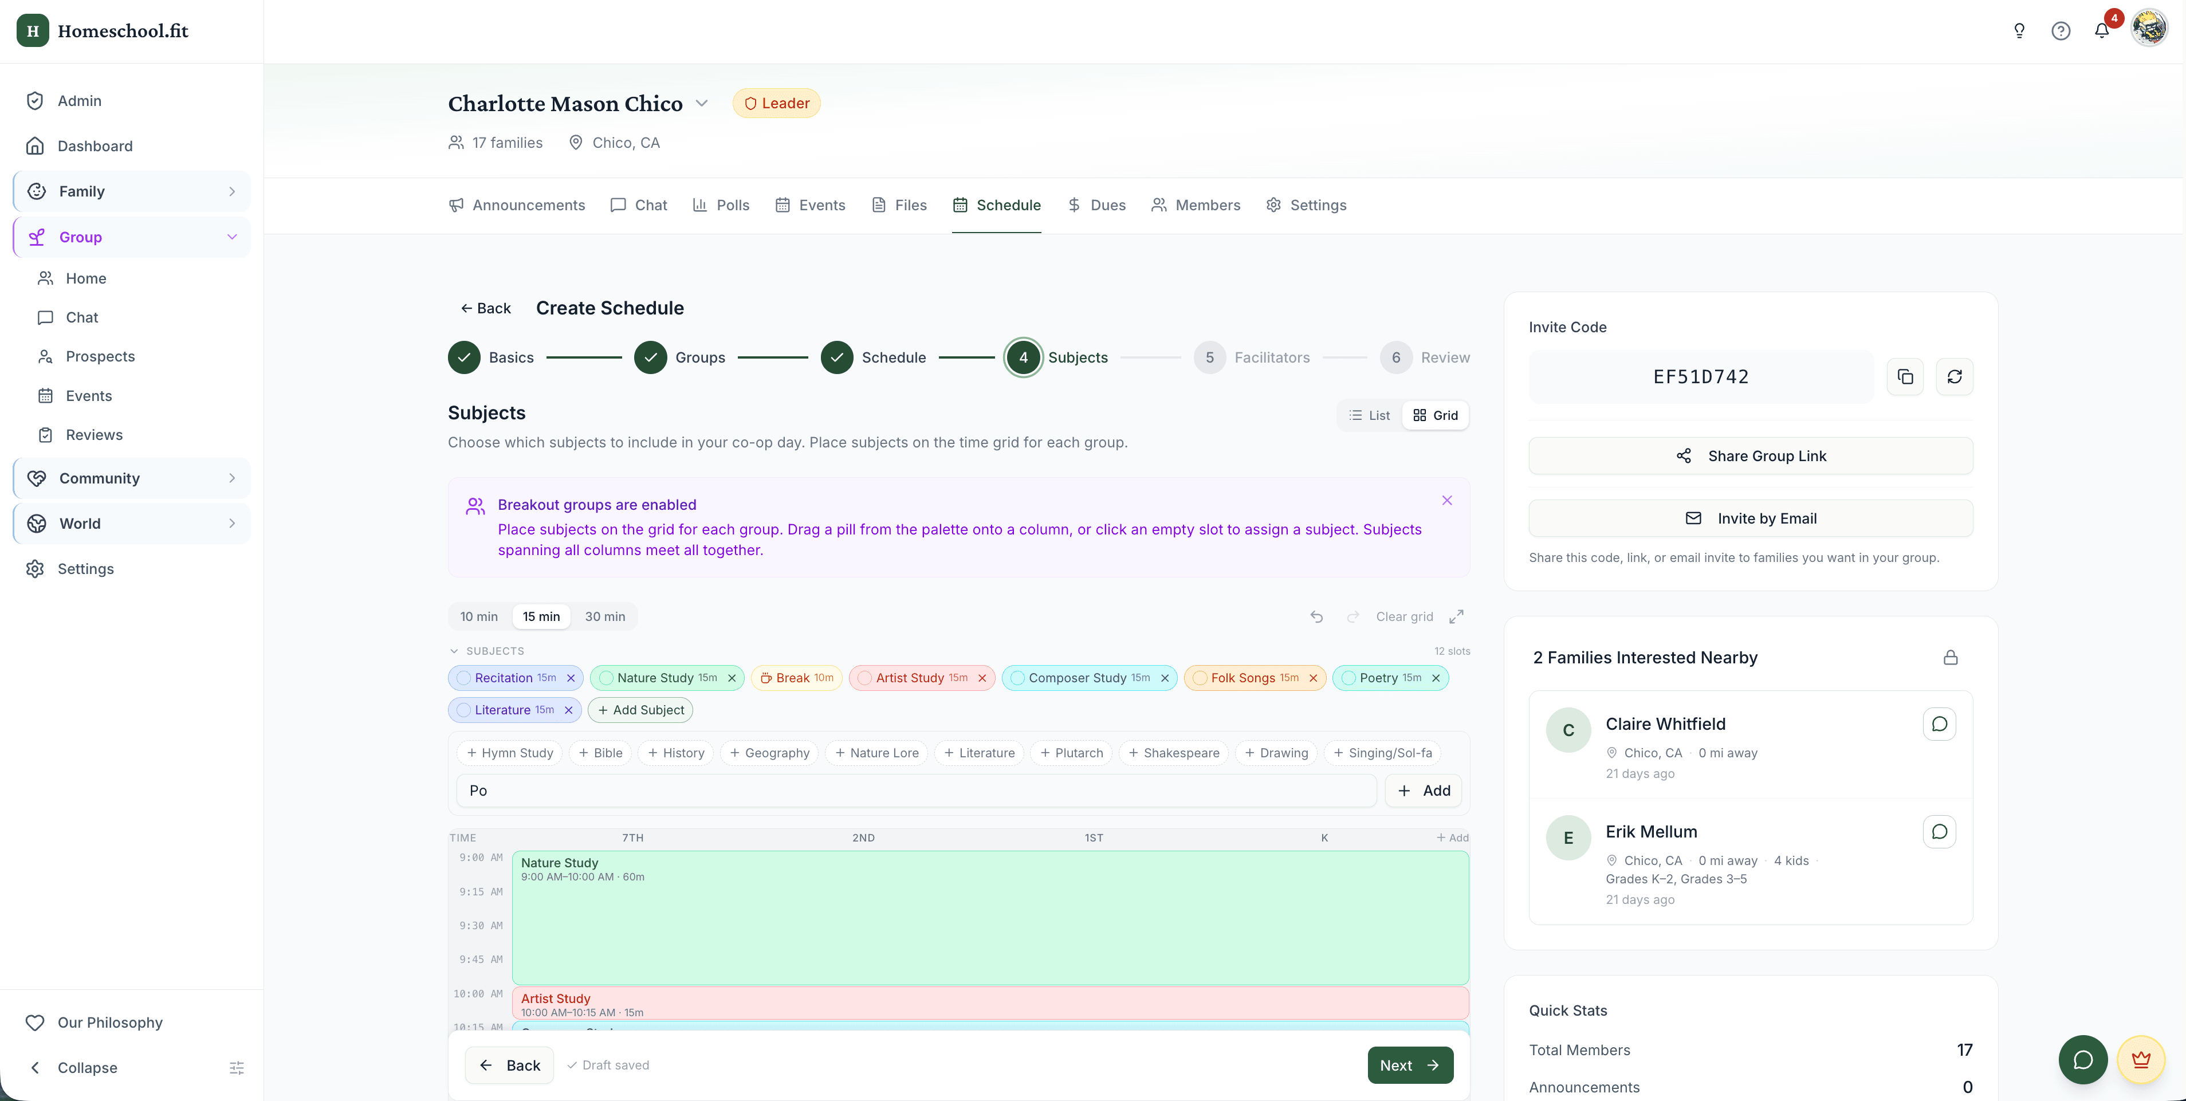Switch subjects view to List
This screenshot has height=1101, width=2186.
(x=1370, y=415)
